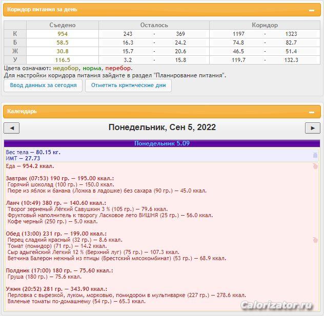Click the перебор color legend word
The image size is (324, 316).
118,68
